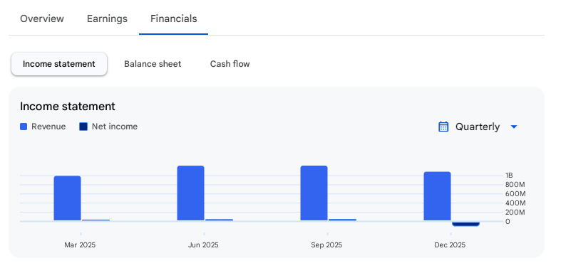The height and width of the screenshot is (263, 561).
Task: Select the Financials tab
Action: tap(173, 18)
